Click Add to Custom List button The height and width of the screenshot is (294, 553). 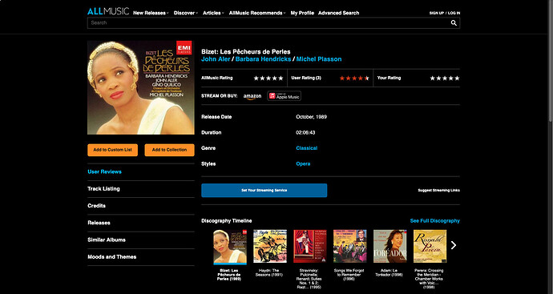coord(112,150)
